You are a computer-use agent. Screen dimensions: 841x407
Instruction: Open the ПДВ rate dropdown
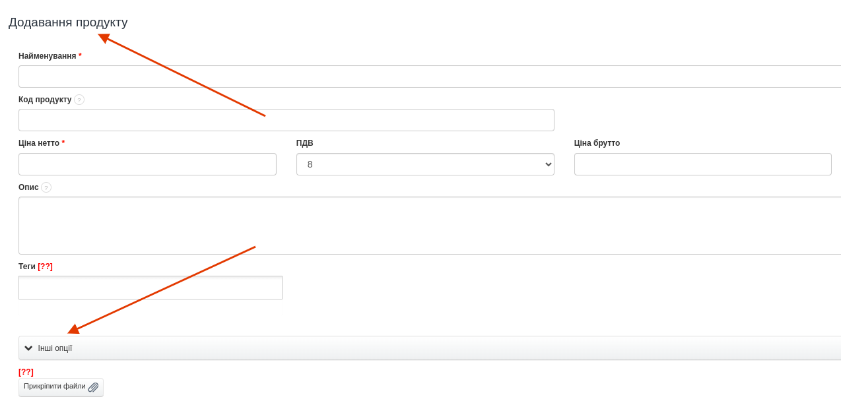pyautogui.click(x=425, y=164)
